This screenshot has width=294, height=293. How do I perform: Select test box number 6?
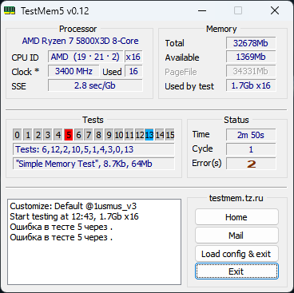coord(78,135)
